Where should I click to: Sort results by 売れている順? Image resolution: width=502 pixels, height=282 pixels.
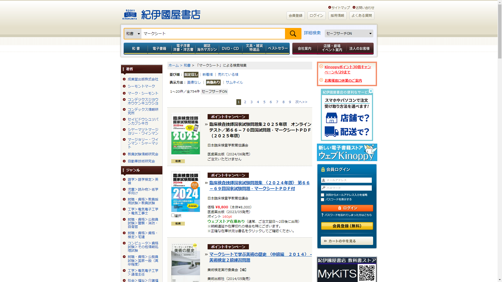point(228,75)
